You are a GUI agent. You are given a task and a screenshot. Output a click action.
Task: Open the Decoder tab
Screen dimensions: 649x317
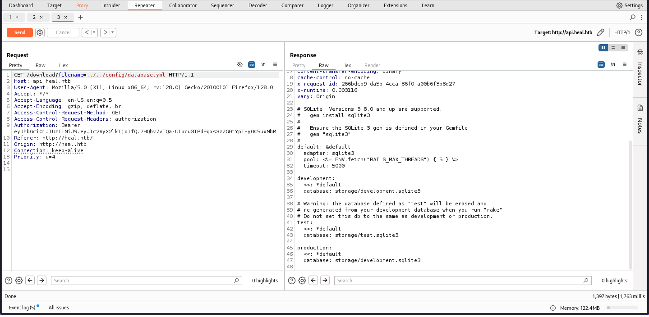pos(258,5)
